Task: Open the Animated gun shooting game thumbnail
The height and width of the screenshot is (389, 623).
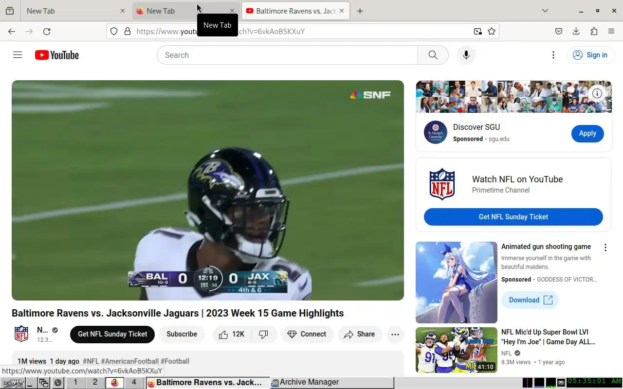Action: pos(457,283)
